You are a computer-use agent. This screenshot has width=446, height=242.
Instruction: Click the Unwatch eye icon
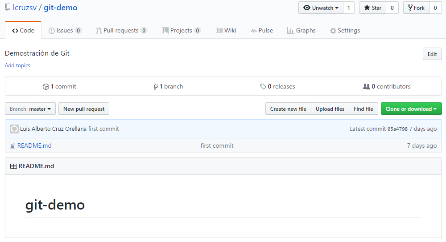pos(307,8)
